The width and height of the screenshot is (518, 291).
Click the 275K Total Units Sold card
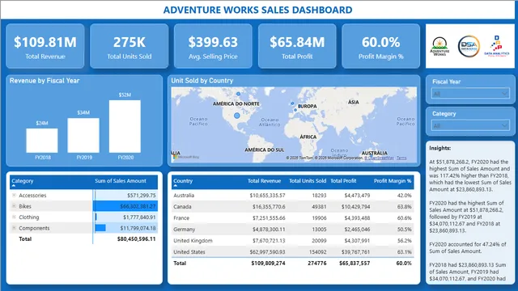coord(129,46)
